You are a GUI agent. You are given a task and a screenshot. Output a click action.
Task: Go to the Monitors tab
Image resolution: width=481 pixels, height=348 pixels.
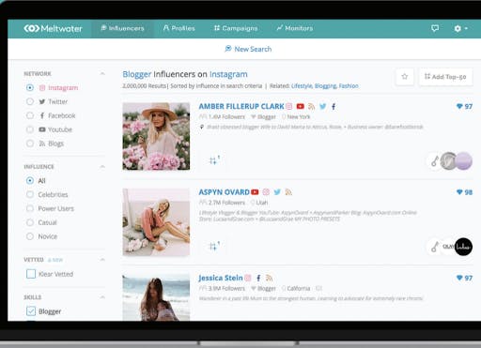(x=295, y=28)
